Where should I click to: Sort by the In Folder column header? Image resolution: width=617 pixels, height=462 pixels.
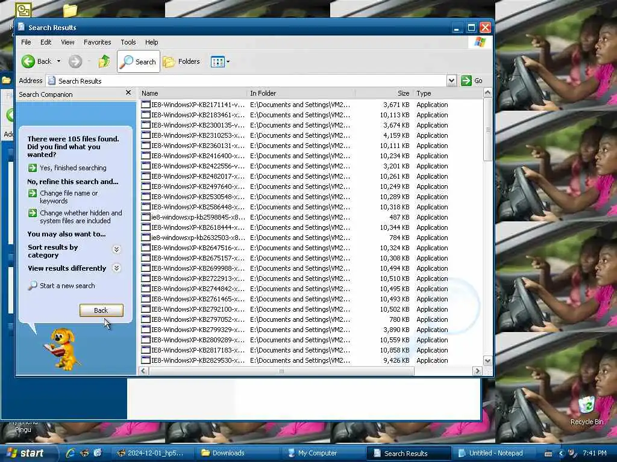point(301,93)
